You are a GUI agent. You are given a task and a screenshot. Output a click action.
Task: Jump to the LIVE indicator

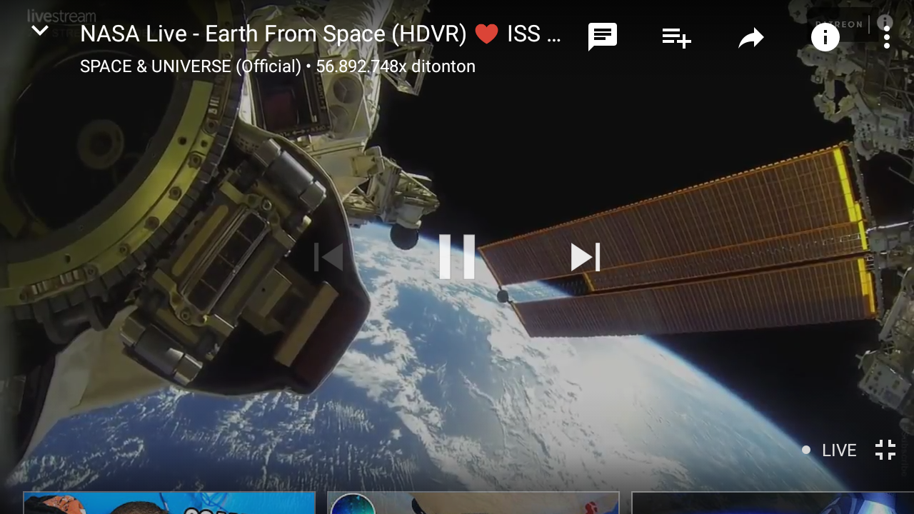[x=830, y=450]
